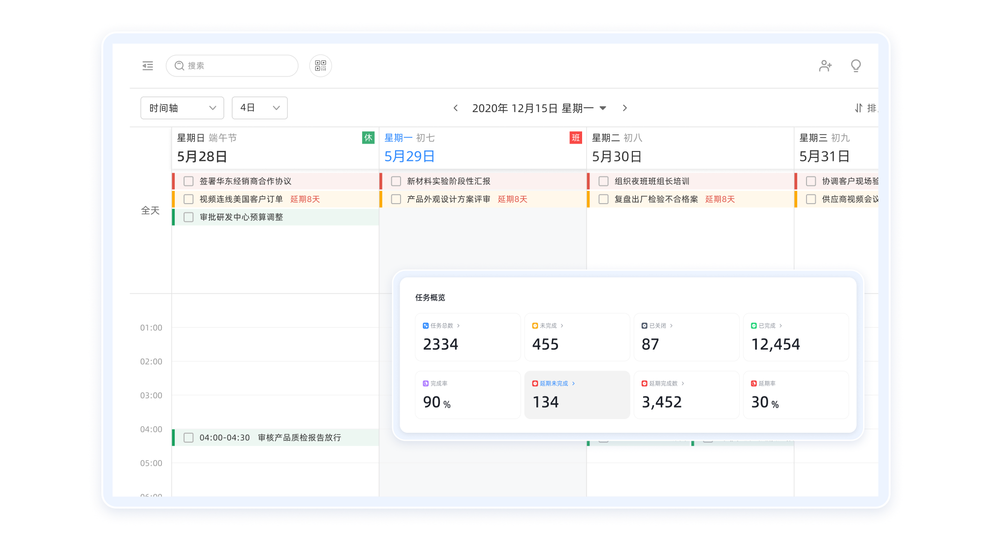Check 视频连线美国客户订单 task
Image resolution: width=992 pixels, height=539 pixels.
click(x=188, y=199)
